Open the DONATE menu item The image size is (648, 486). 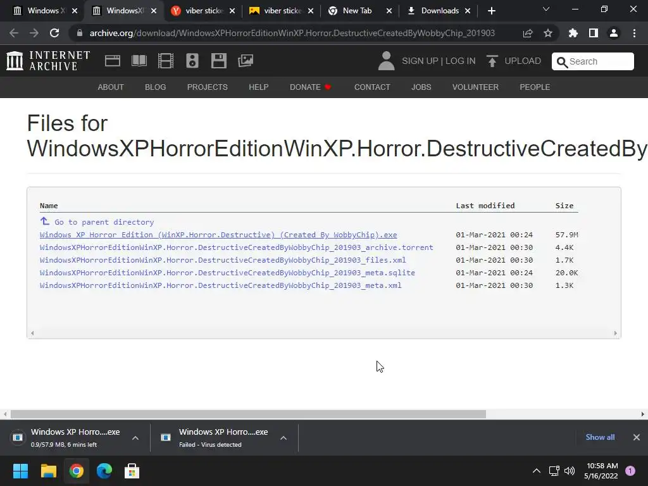[x=310, y=87]
